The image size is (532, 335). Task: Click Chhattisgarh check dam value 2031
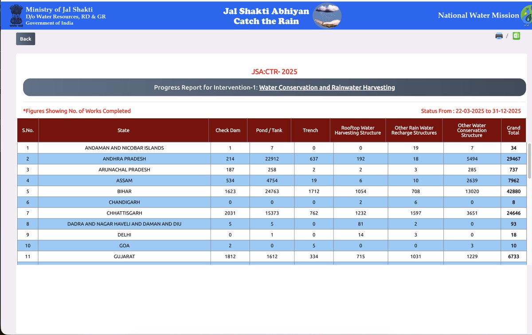point(231,213)
